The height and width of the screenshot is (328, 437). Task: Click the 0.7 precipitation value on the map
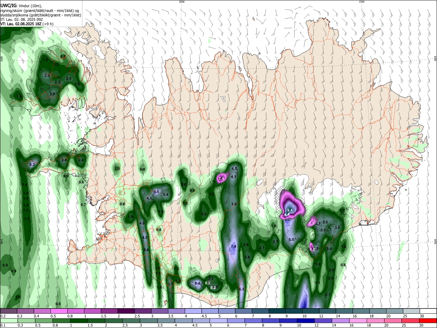(x=83, y=205)
